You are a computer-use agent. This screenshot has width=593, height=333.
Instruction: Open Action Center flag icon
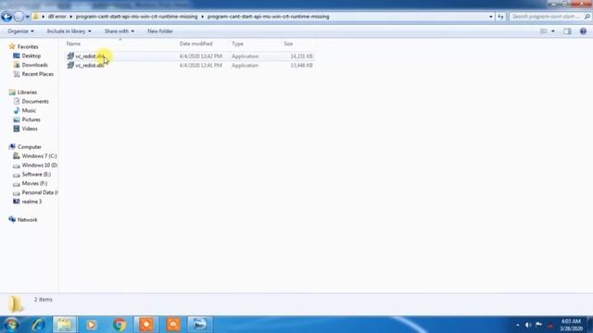click(539, 325)
